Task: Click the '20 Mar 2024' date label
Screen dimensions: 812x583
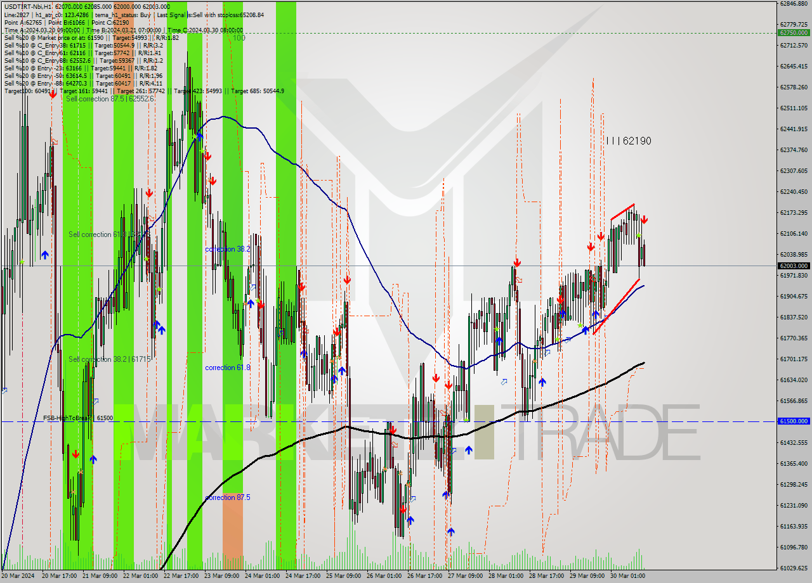Action: pos(18,576)
